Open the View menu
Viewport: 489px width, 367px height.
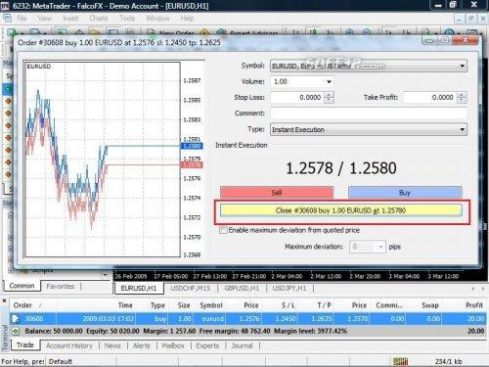(x=45, y=19)
